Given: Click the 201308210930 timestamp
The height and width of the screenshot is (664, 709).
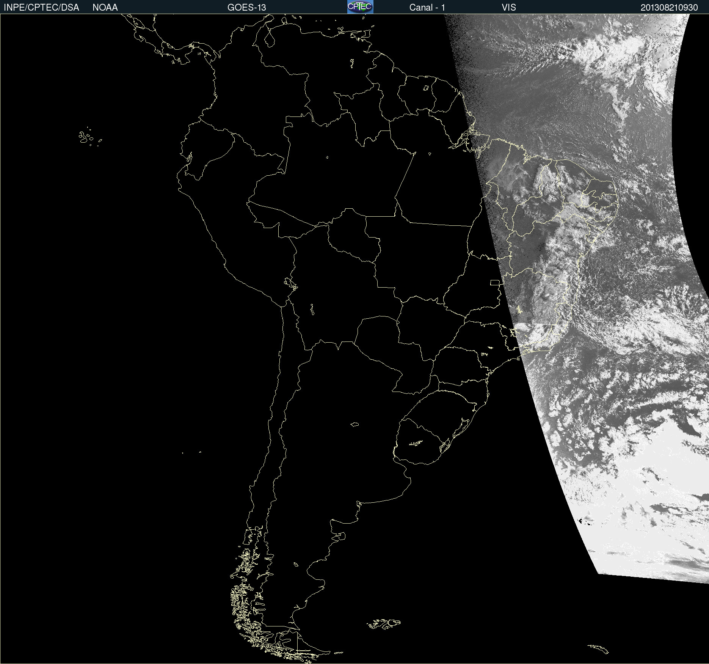Looking at the screenshot, I should tap(669, 8).
